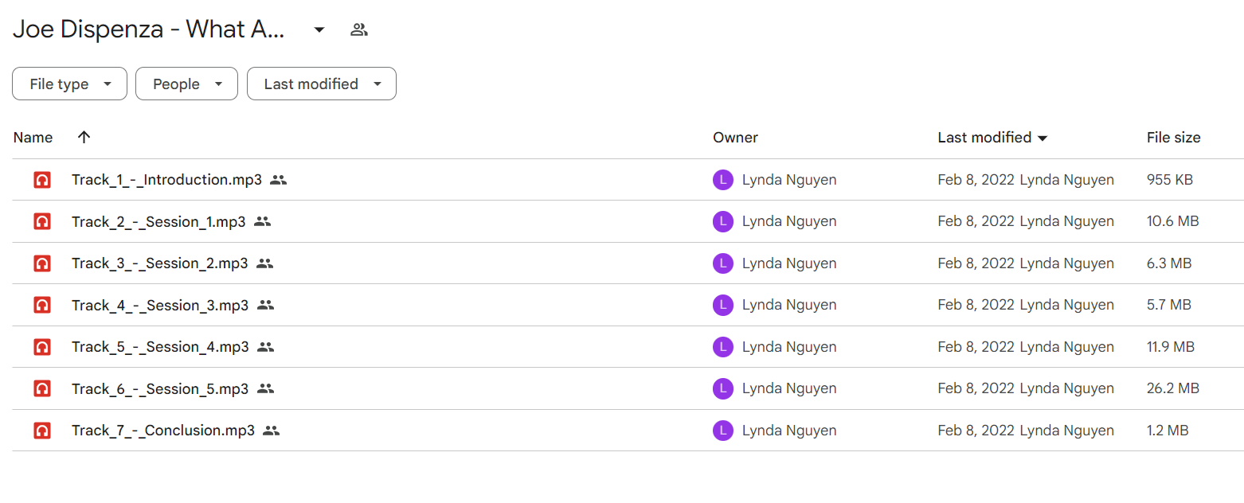Select the file Track_7_-_Conclusion.mp3
The width and height of the screenshot is (1244, 503).
click(x=163, y=431)
